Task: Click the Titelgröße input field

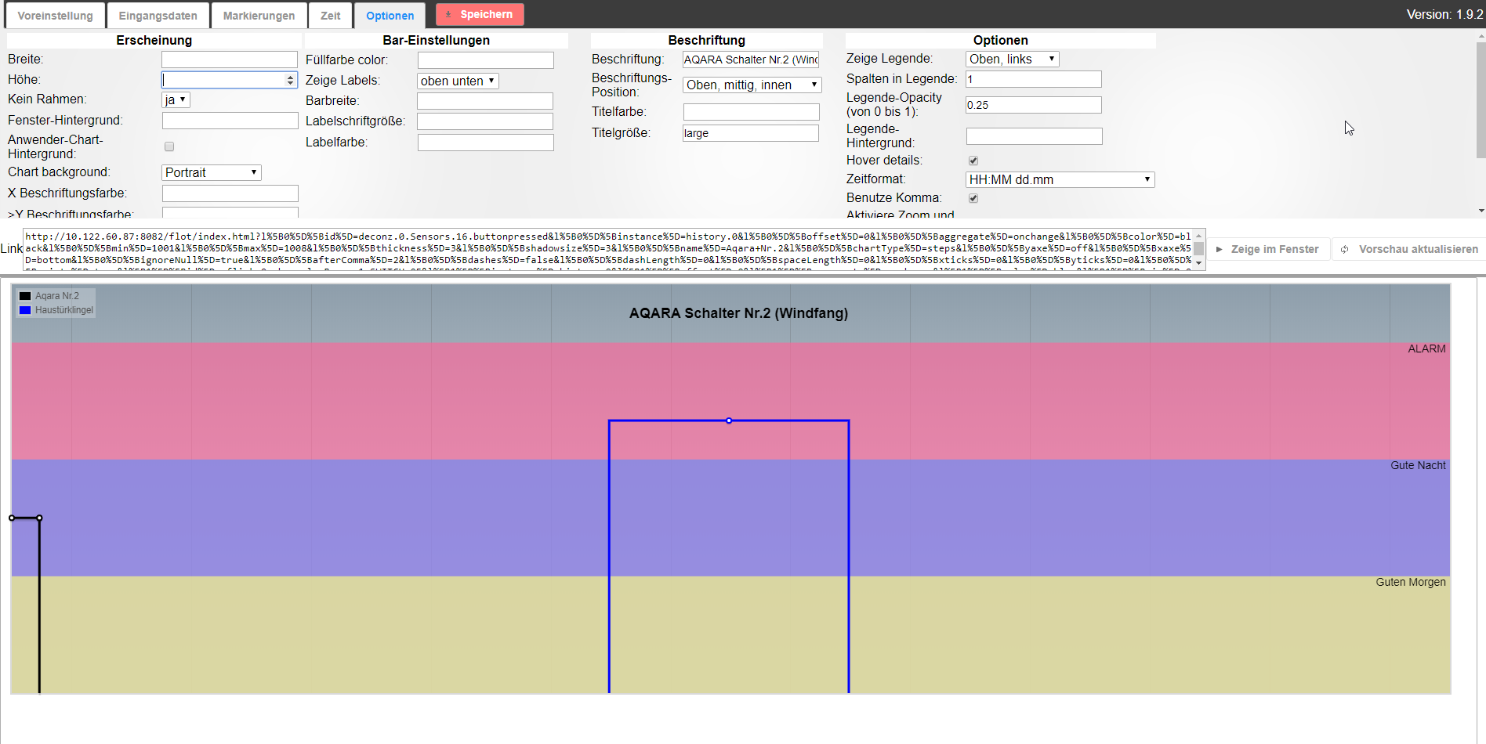Action: (x=751, y=133)
